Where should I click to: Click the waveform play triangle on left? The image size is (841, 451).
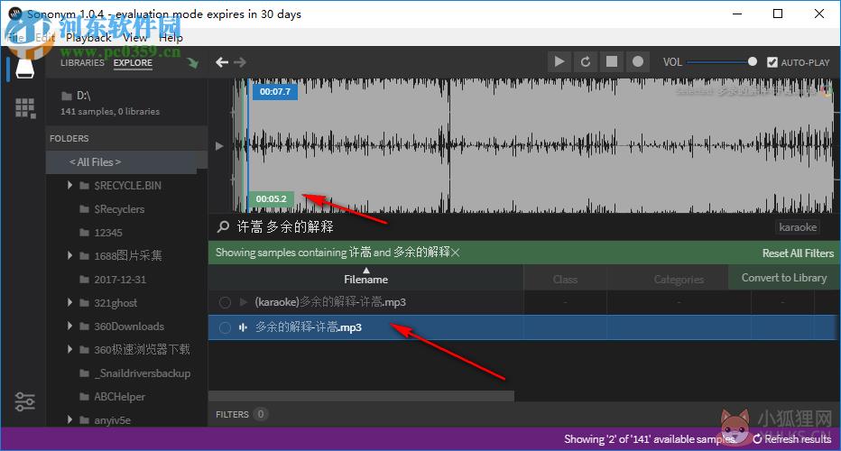point(219,146)
